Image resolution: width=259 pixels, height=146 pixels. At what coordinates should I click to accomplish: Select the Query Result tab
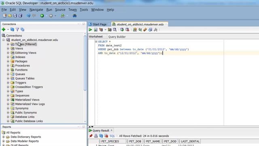pos(101,131)
